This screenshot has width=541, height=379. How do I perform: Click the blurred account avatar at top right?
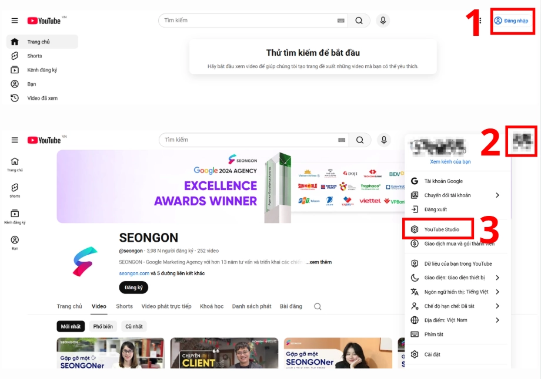pos(522,141)
